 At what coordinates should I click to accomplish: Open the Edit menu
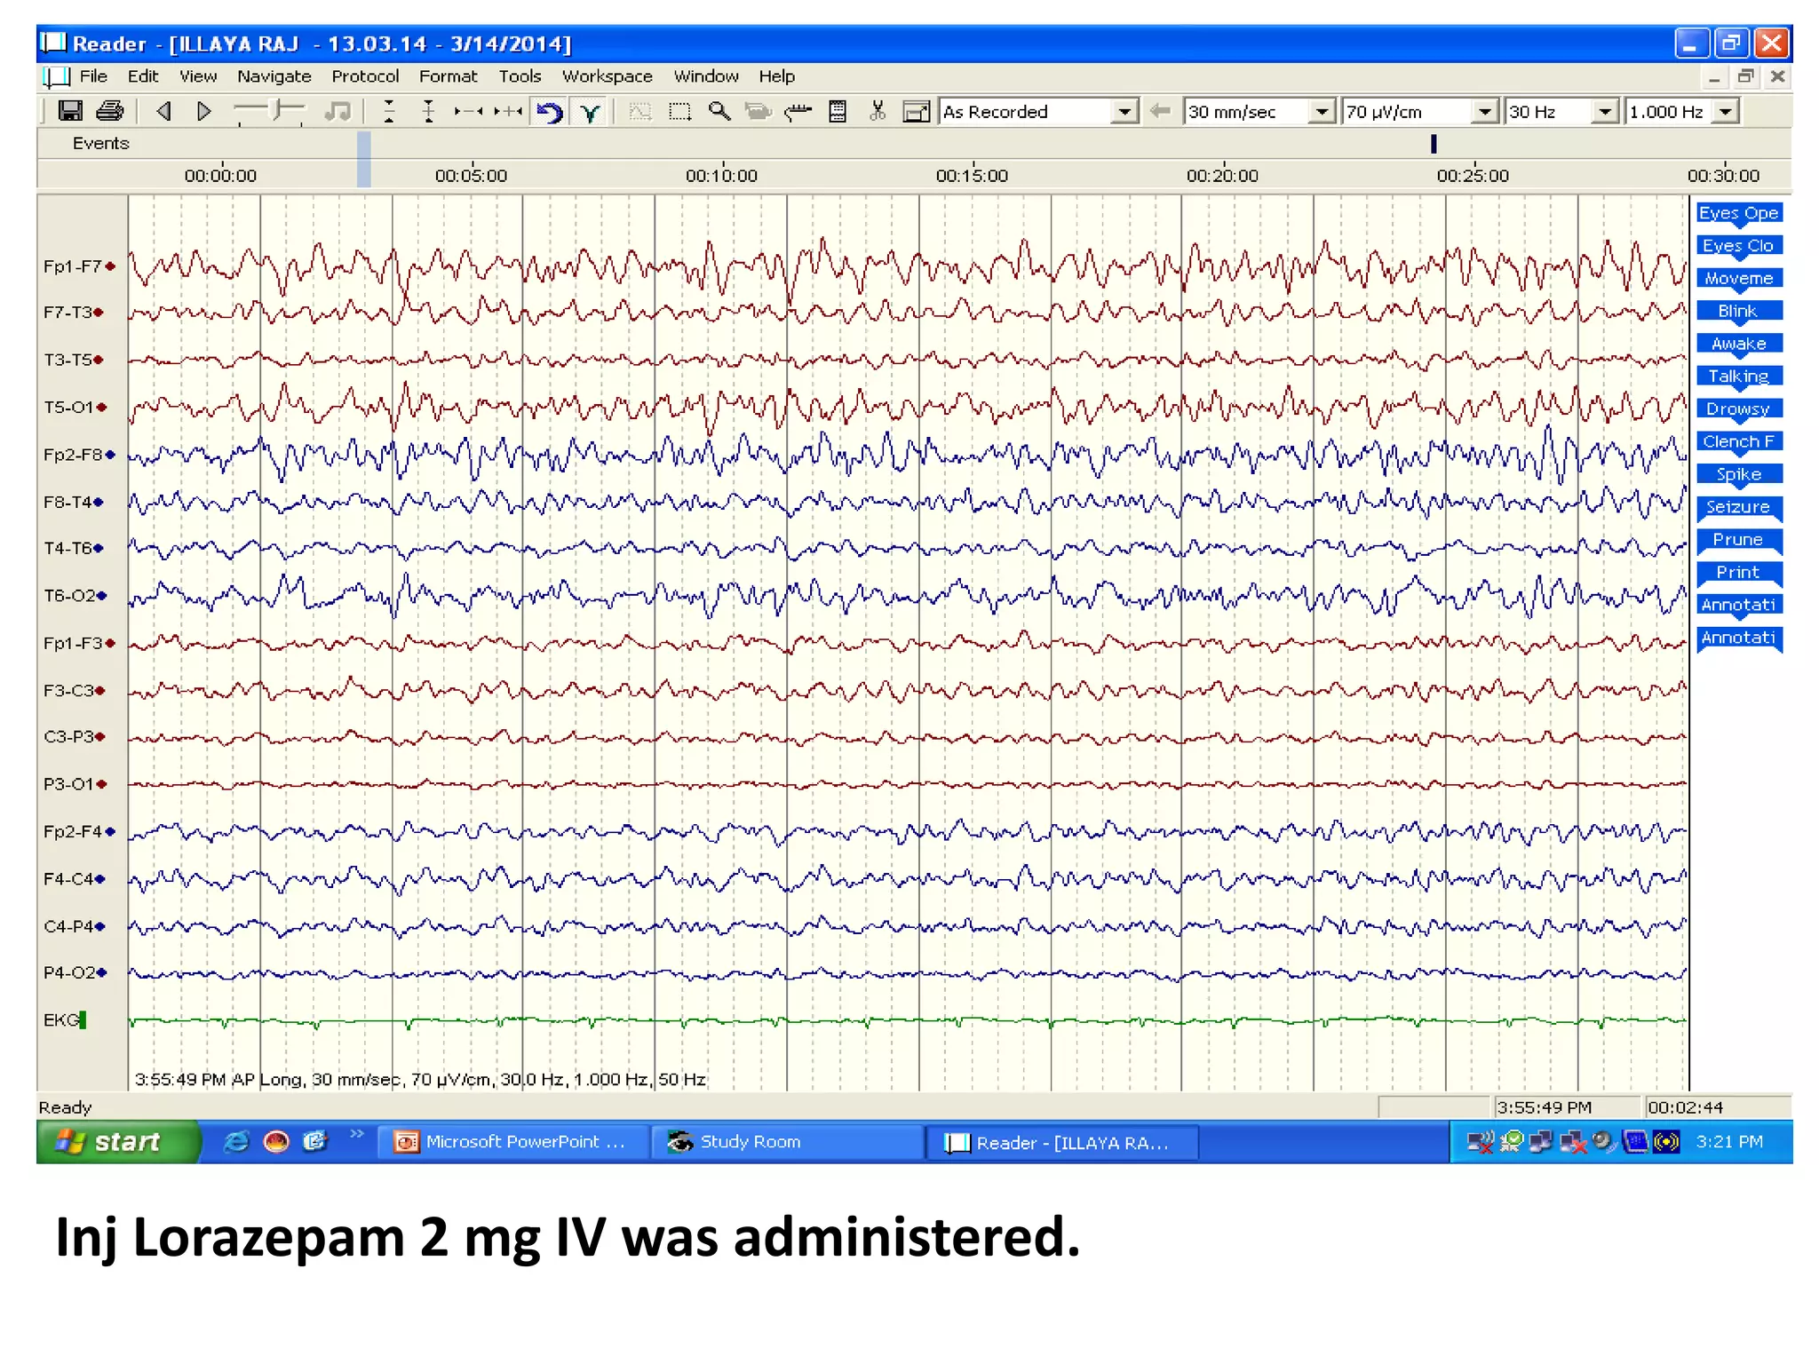pyautogui.click(x=143, y=76)
